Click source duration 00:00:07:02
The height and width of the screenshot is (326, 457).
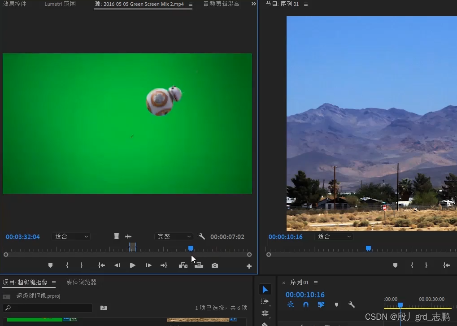(227, 237)
